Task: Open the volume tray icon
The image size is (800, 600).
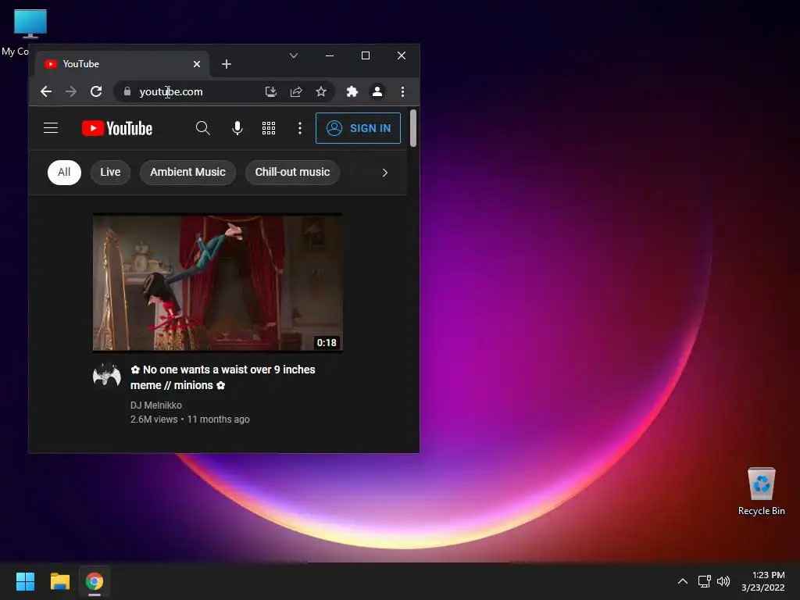Action: click(723, 581)
